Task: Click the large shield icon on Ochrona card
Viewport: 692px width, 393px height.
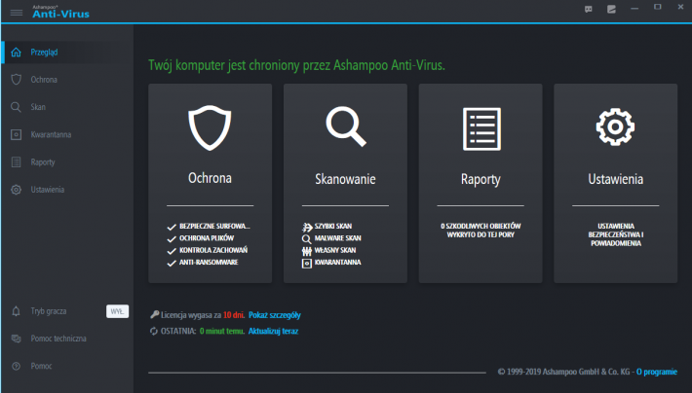Action: point(210,127)
